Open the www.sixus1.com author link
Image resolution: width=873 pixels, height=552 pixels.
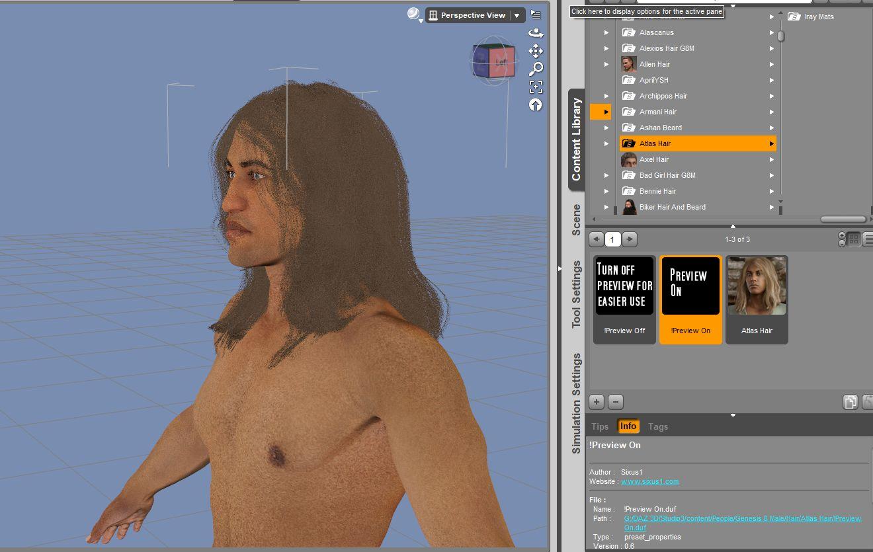650,481
